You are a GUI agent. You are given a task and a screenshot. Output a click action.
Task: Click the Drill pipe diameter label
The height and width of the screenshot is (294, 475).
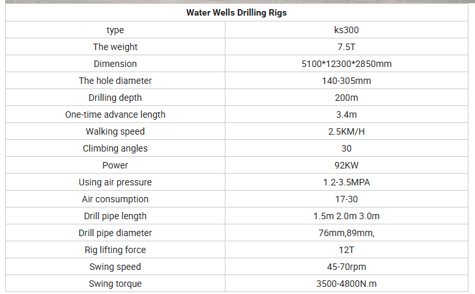tap(115, 233)
